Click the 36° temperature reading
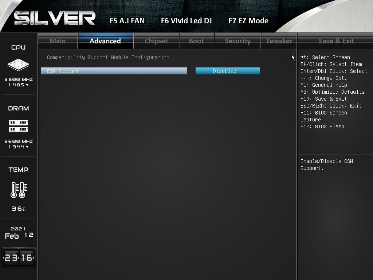 18,209
